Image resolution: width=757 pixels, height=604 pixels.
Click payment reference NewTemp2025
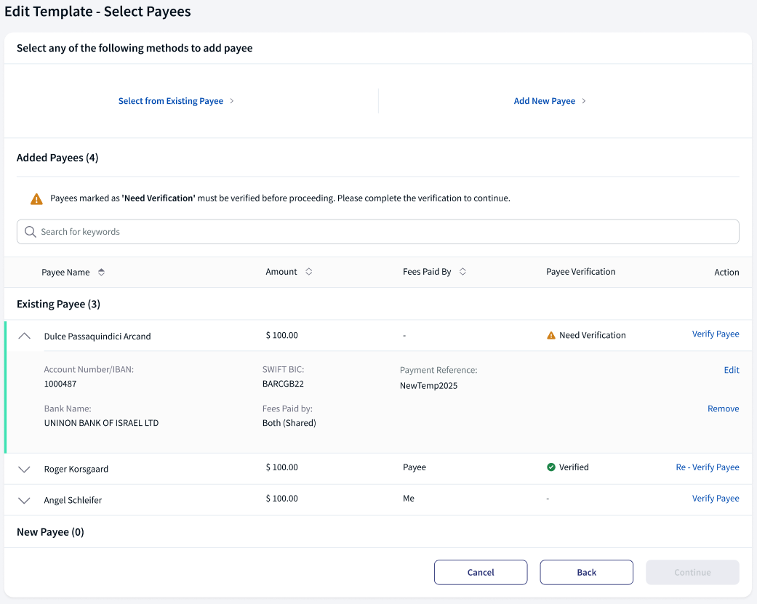[x=429, y=385]
